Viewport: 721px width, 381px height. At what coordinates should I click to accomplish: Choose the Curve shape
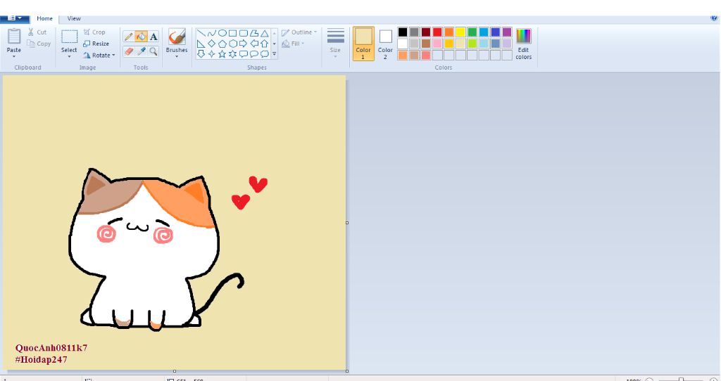tap(211, 33)
